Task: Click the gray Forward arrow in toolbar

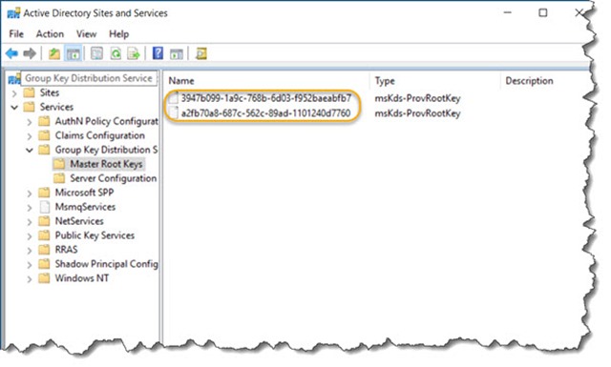Action: [30, 53]
